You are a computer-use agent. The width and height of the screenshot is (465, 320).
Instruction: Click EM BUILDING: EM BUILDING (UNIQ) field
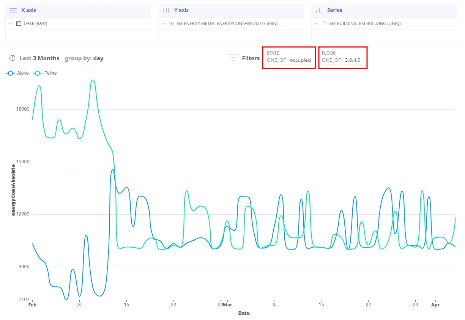(x=384, y=23)
